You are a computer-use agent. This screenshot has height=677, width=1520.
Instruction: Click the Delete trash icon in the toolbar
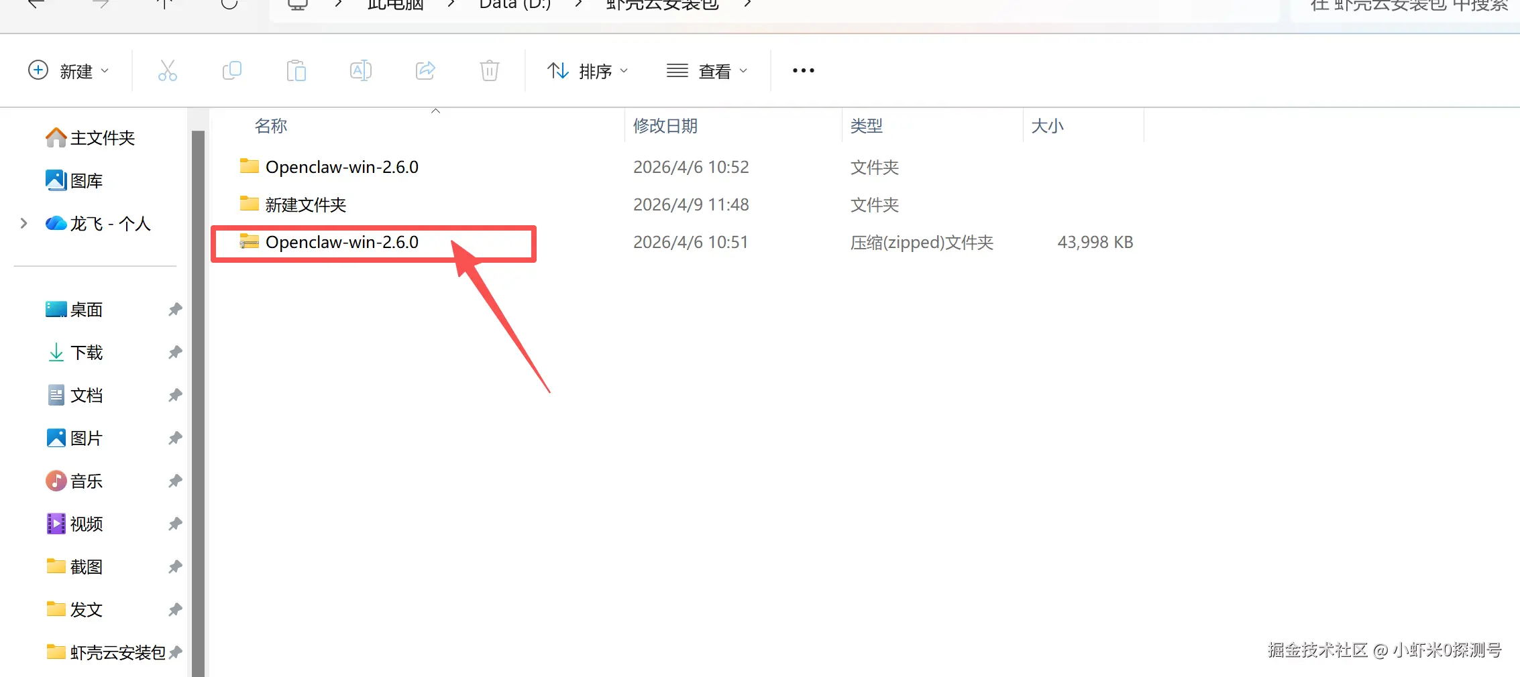(489, 70)
